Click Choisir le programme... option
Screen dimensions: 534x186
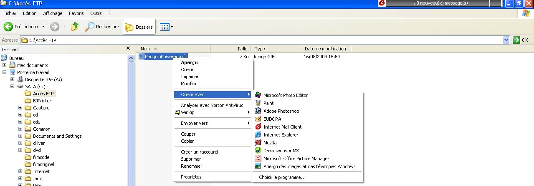[282, 177]
